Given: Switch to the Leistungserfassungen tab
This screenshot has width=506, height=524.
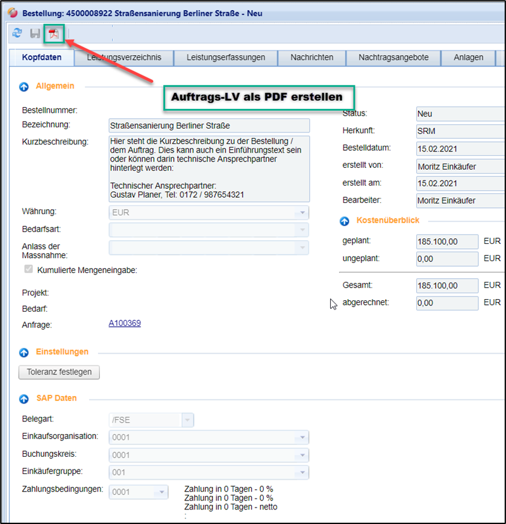Looking at the screenshot, I should point(226,58).
